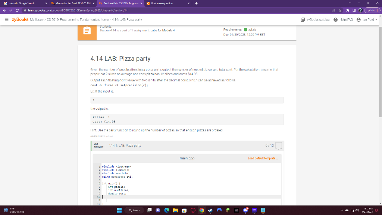Viewport: 382px width, 215px height.
Task: Click the page vertical scrollbar
Action: pyautogui.click(x=380, y=72)
